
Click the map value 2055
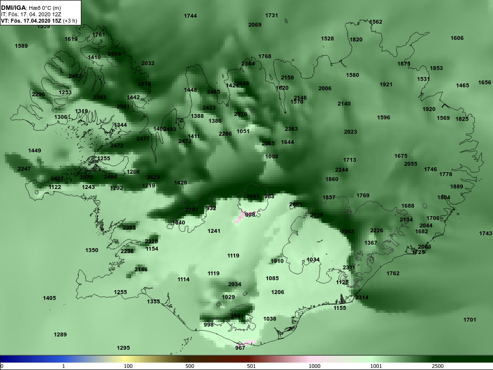click(411, 164)
